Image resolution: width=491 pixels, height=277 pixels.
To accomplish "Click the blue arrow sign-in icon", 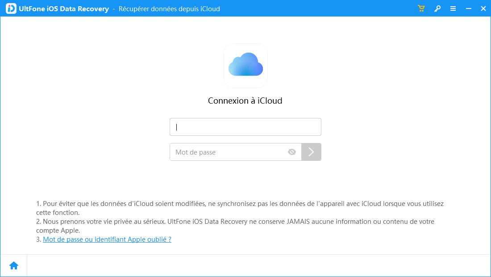I will coord(311,152).
